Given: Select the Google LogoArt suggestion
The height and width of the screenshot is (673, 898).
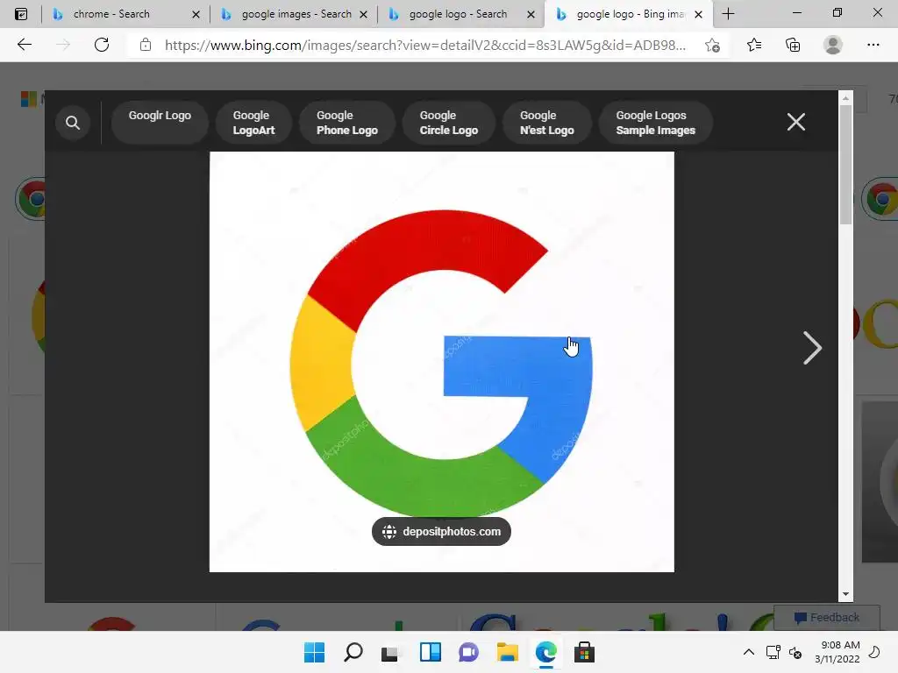Looking at the screenshot, I should tap(253, 123).
